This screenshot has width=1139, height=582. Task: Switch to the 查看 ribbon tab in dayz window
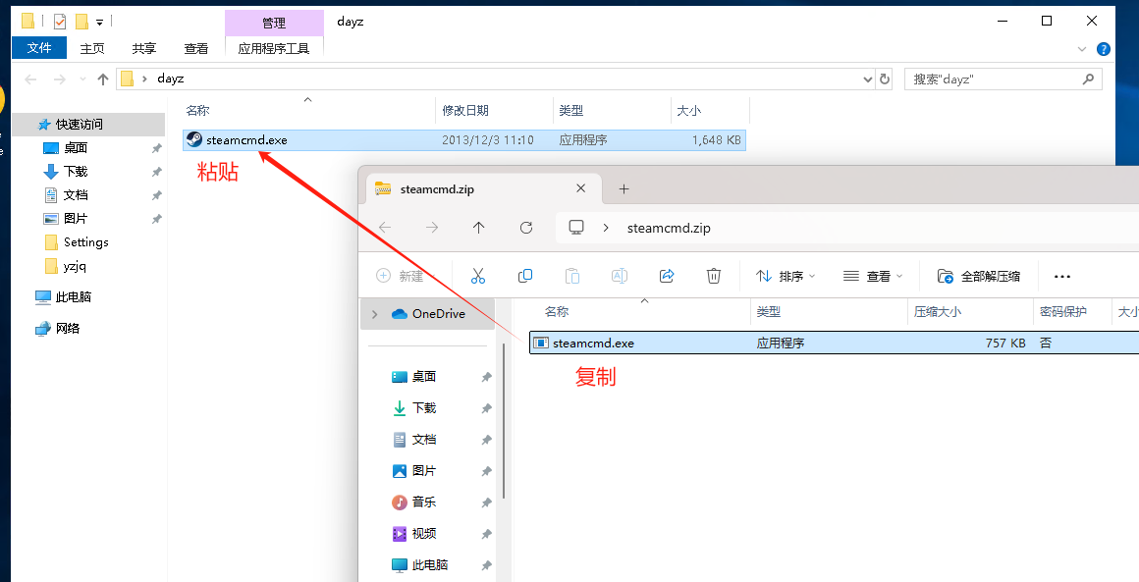tap(196, 49)
